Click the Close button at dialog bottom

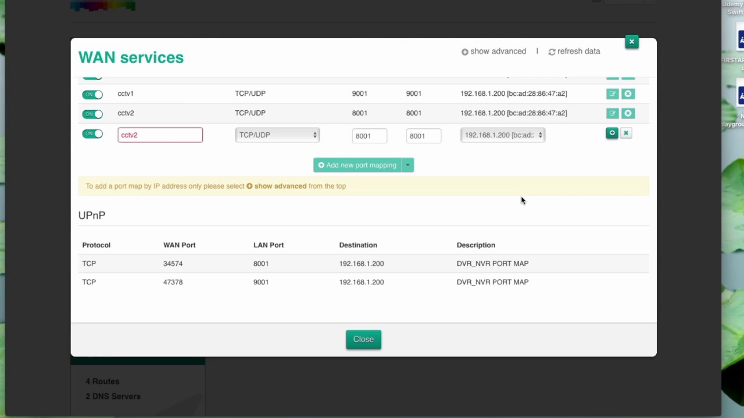pos(363,340)
